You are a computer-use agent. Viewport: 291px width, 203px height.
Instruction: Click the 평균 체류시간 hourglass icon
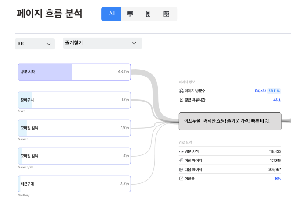coord(181,100)
